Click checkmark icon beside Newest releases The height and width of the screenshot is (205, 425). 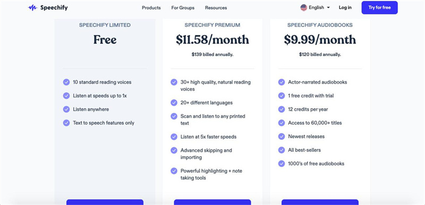click(x=282, y=136)
